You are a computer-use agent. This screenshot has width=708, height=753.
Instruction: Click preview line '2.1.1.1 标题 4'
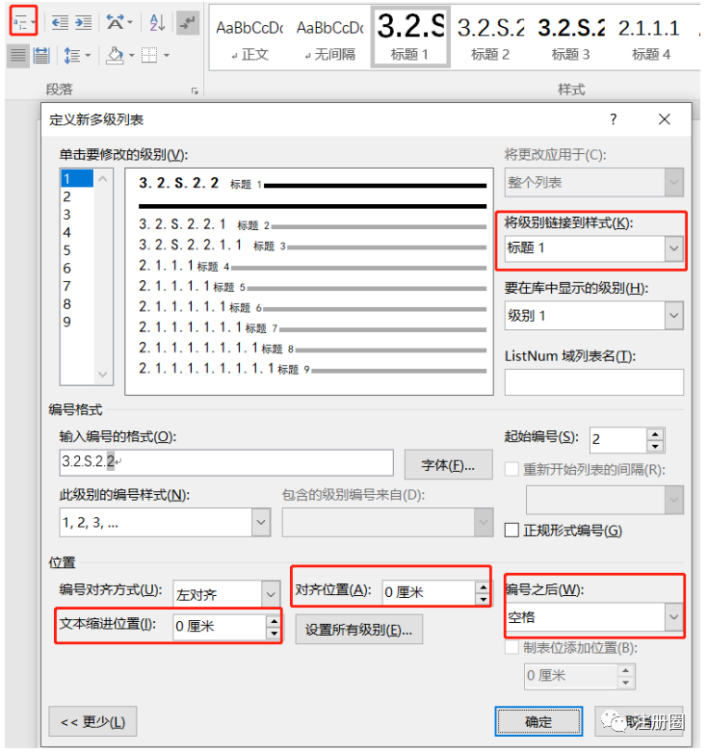[x=312, y=266]
